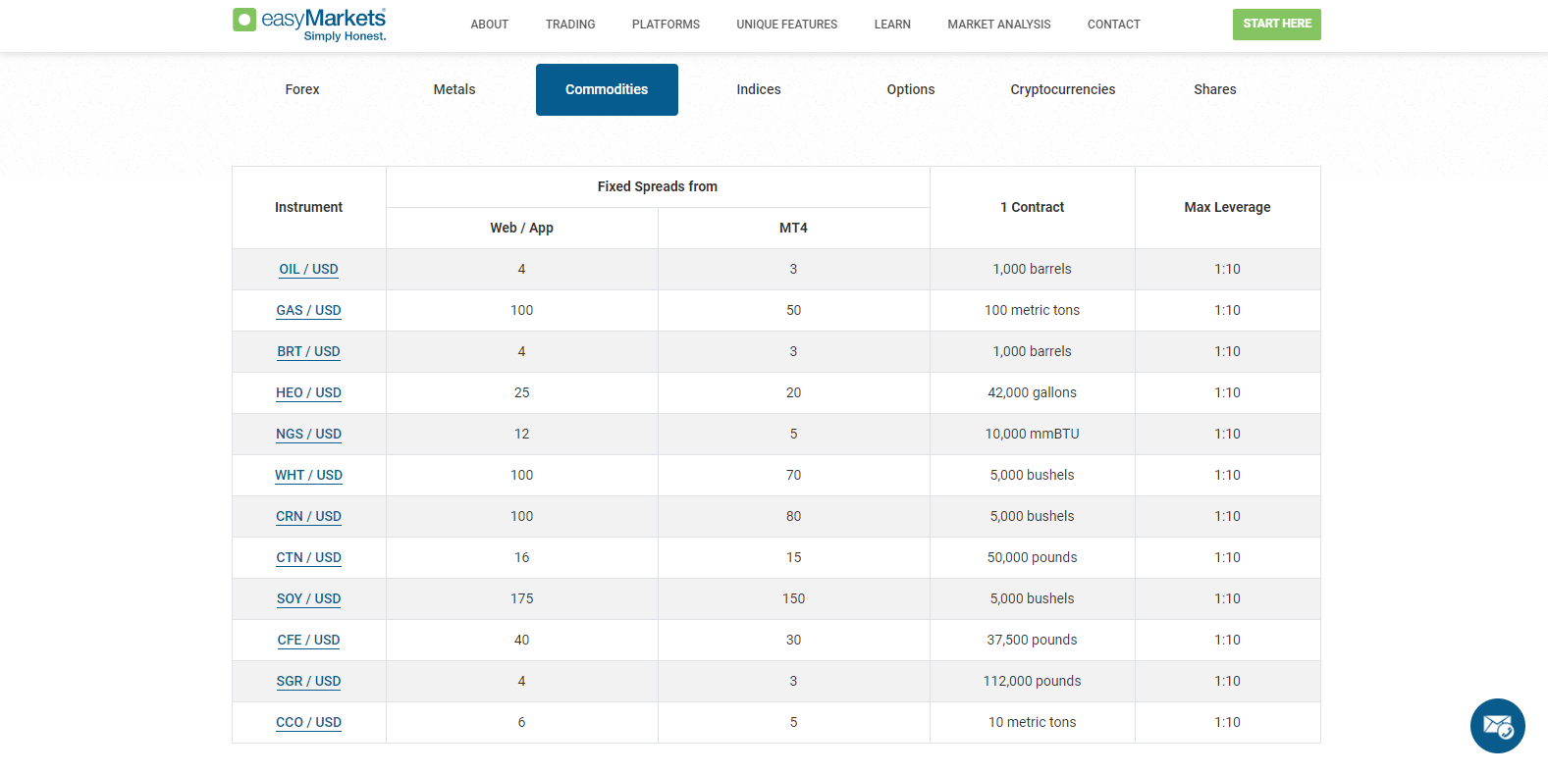The image size is (1548, 774).
Task: Switch to the Forex tab
Action: (302, 89)
